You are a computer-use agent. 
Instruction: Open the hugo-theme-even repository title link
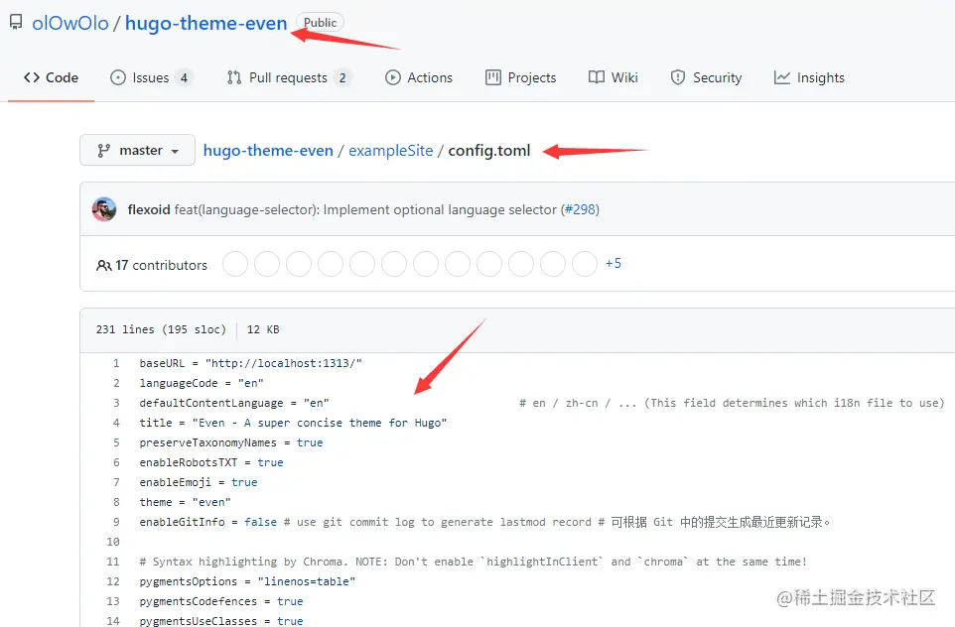coord(205,23)
